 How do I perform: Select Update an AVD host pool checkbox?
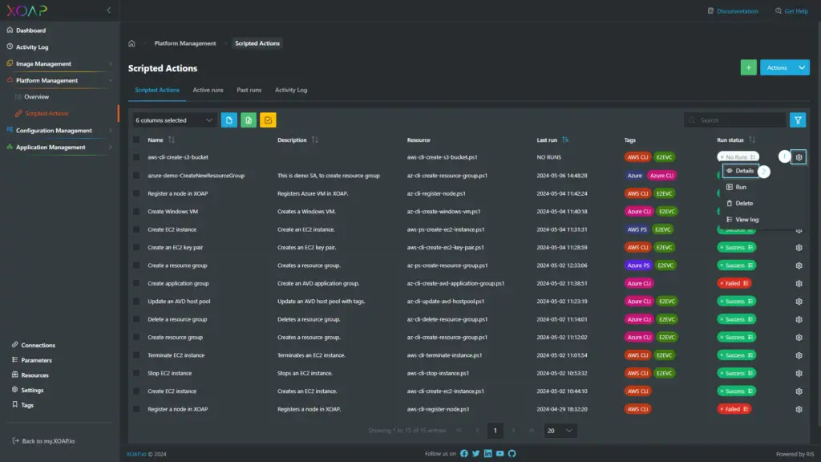click(x=136, y=302)
